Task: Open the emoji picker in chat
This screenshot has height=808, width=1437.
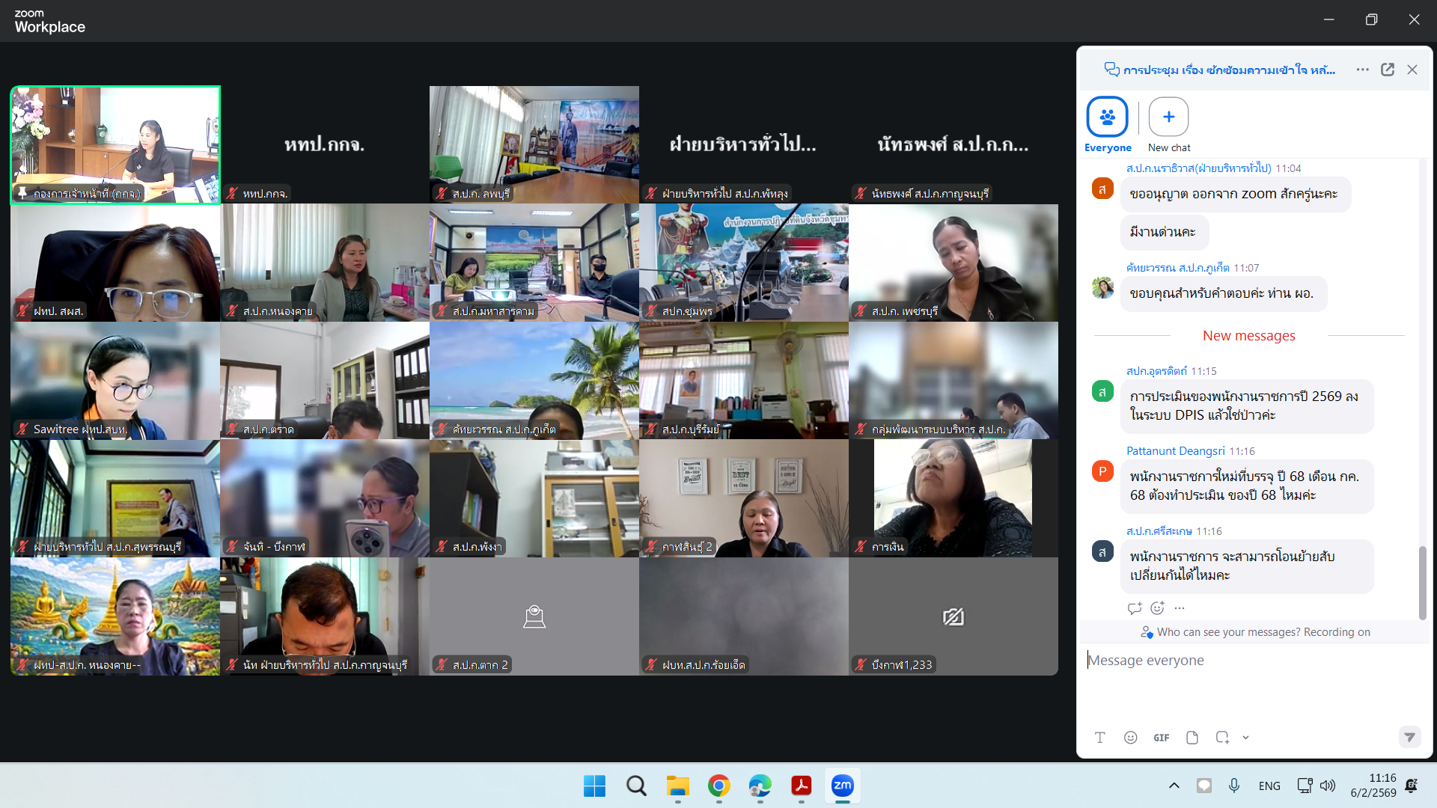Action: [1130, 738]
